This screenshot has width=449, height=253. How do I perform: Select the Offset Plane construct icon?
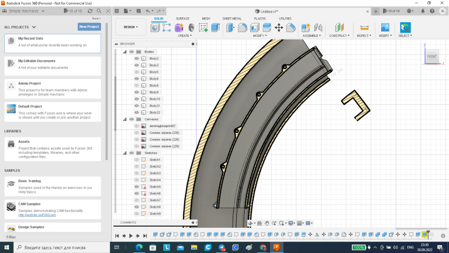[340, 27]
